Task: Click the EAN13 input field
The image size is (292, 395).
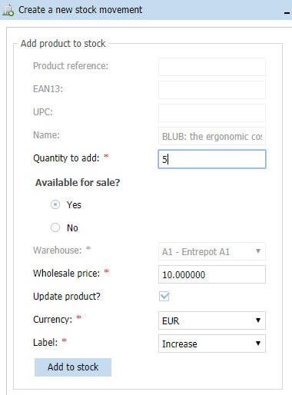Action: (x=212, y=90)
